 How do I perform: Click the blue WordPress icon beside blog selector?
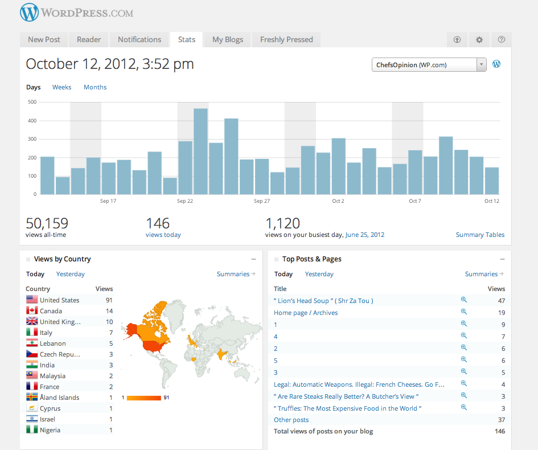pos(496,64)
